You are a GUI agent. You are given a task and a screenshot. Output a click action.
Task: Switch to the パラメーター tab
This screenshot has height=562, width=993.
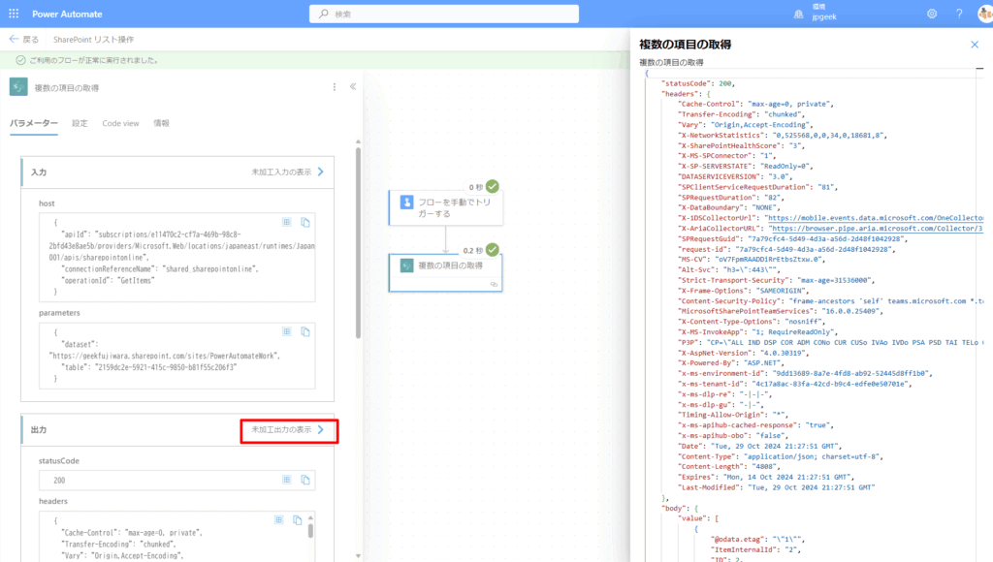coord(34,123)
